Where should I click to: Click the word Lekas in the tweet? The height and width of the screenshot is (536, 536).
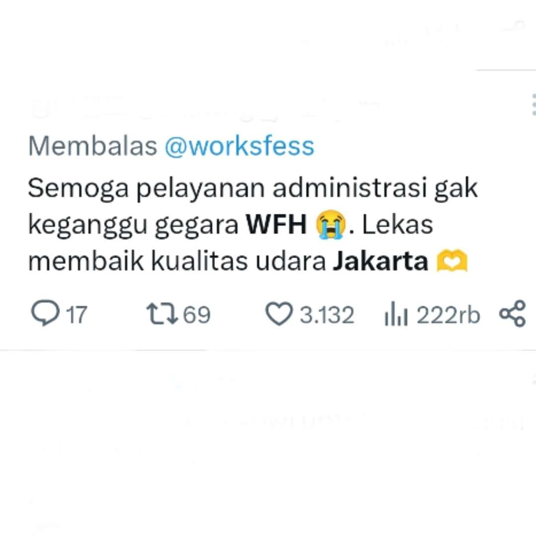click(x=397, y=225)
